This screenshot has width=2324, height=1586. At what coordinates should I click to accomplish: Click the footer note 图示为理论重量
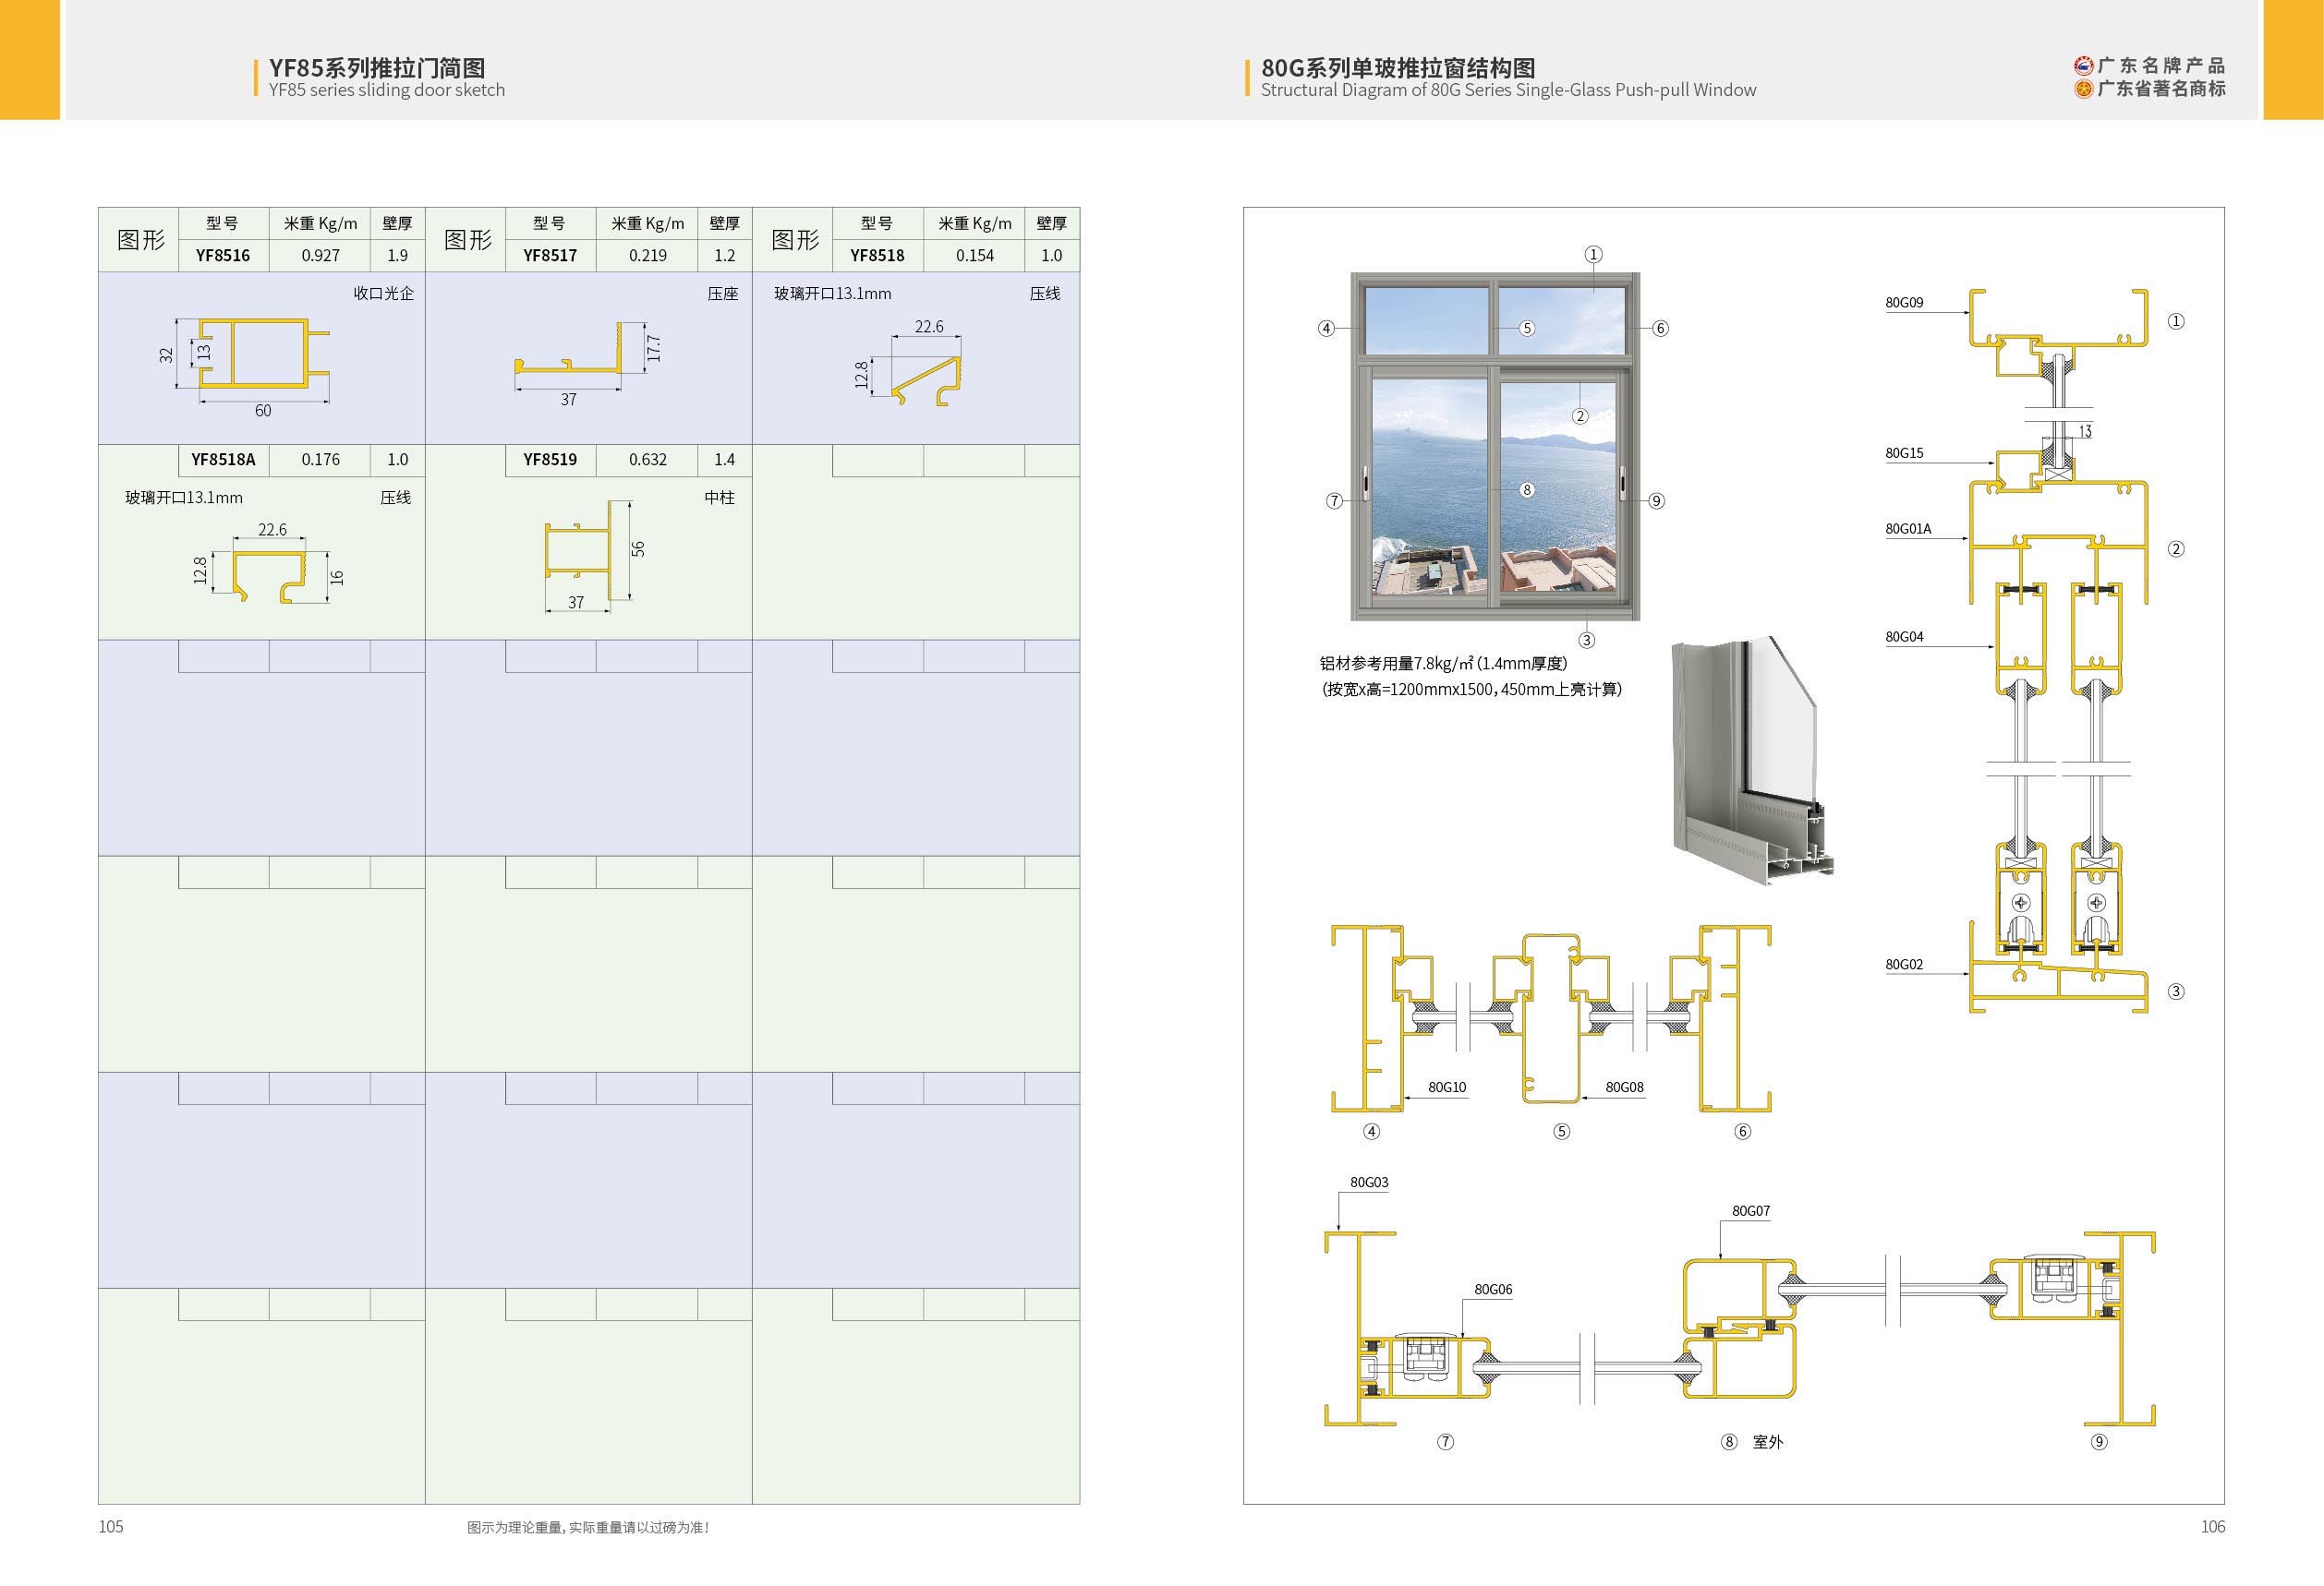(x=588, y=1527)
